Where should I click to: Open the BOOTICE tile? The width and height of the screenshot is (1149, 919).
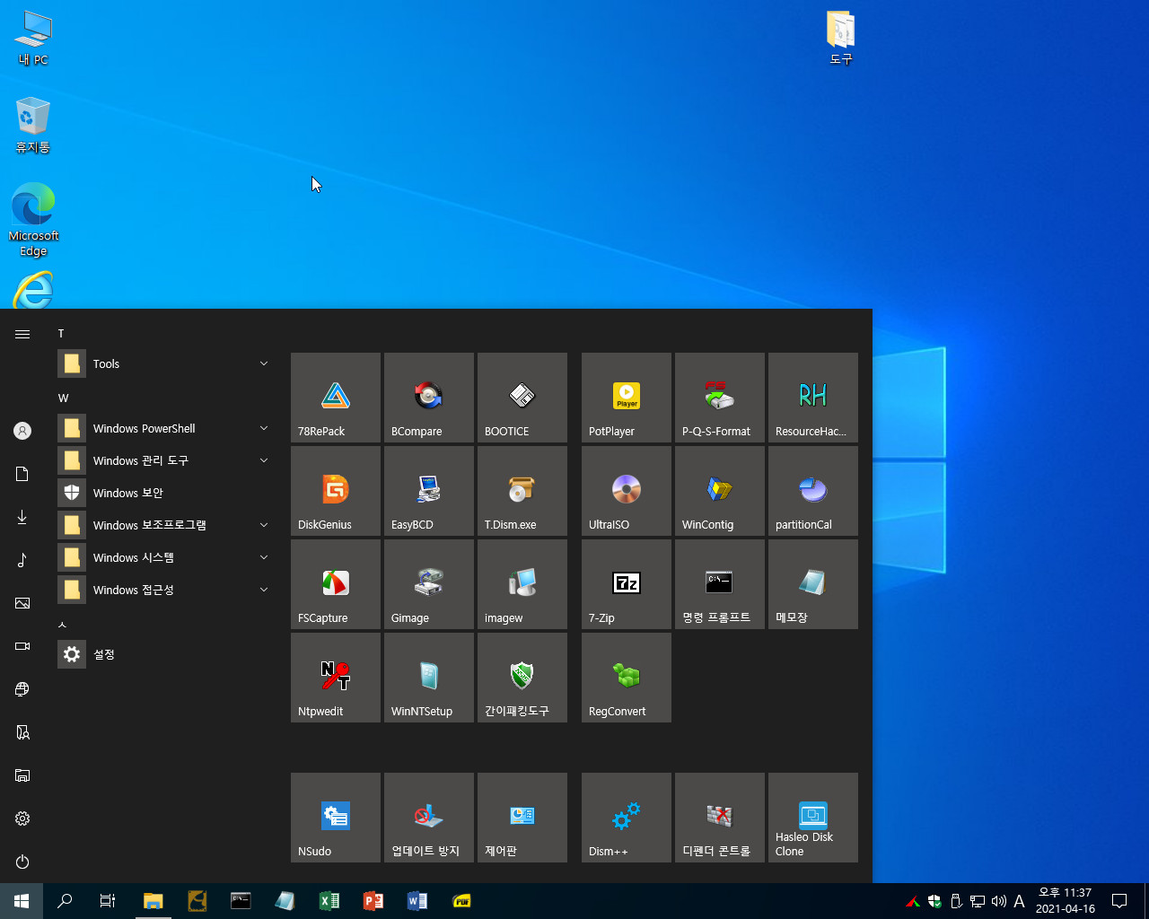[x=522, y=398]
